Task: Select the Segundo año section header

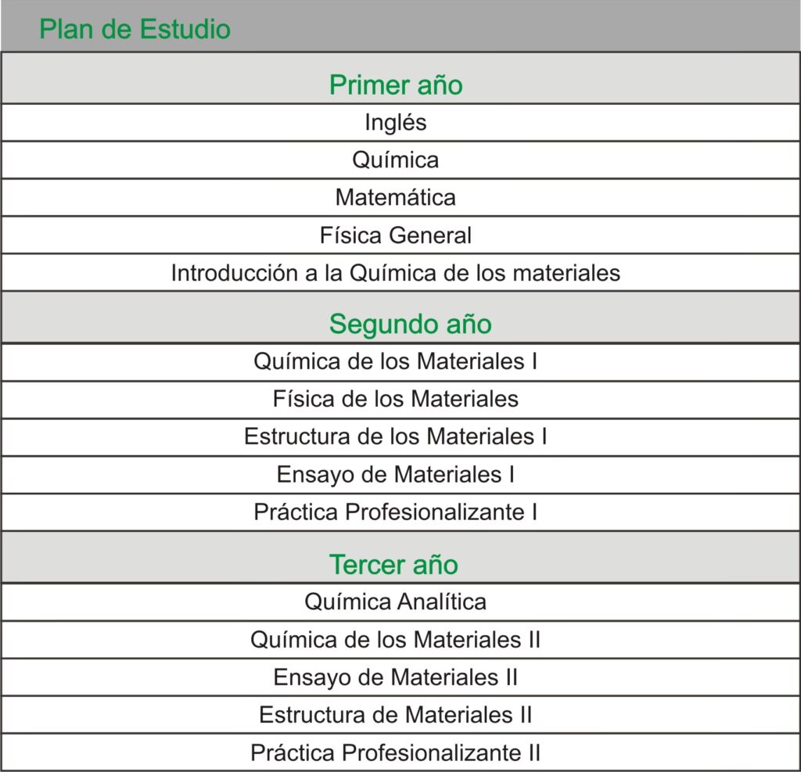Action: pyautogui.click(x=410, y=324)
